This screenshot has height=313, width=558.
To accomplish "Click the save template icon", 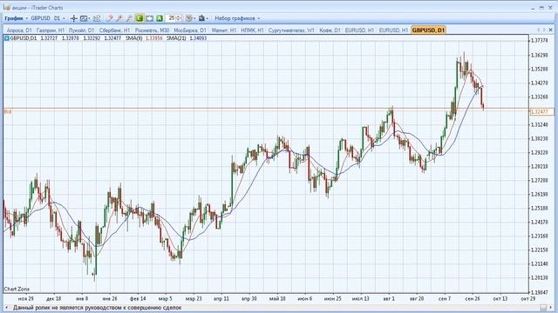I will (x=201, y=18).
